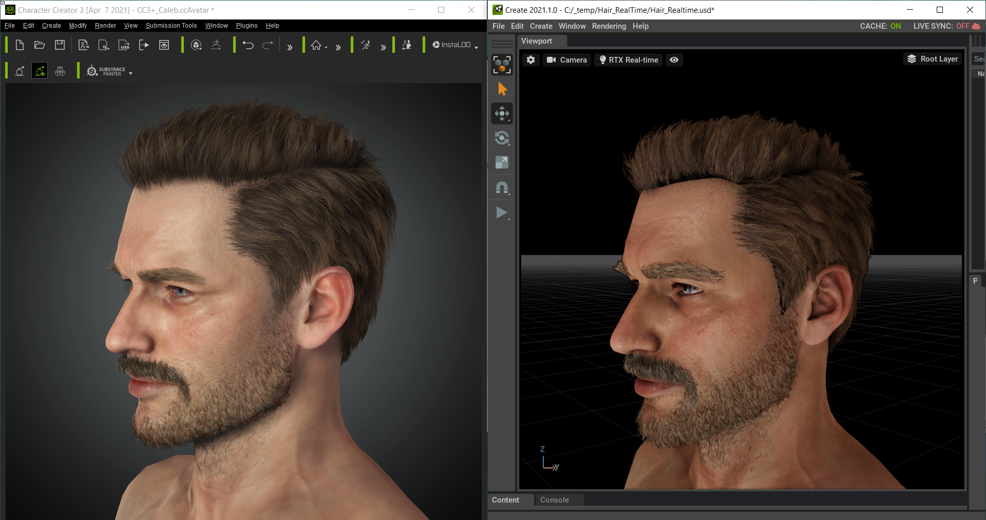Viewport: 986px width, 520px height.
Task: Click the stacked cubes icon in Character Creator
Action: coord(60,71)
